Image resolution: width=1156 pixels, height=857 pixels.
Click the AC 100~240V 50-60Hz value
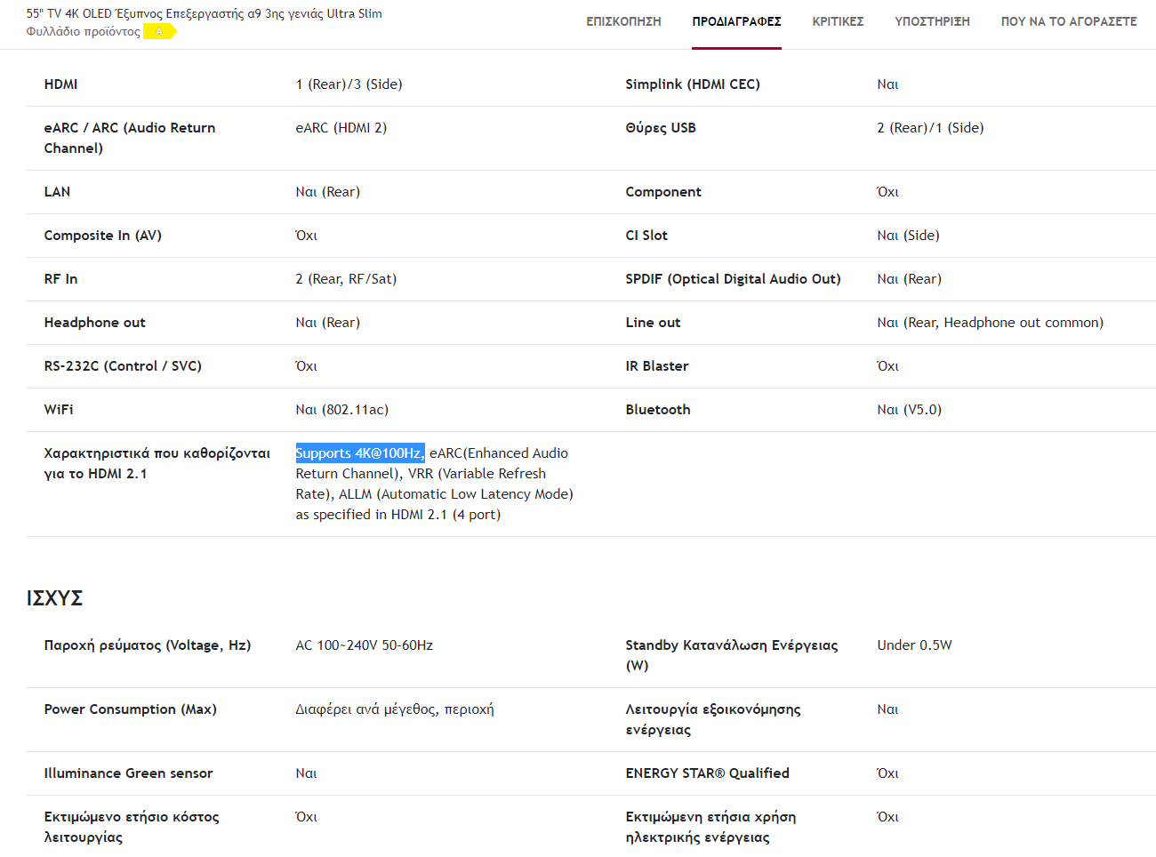(364, 645)
